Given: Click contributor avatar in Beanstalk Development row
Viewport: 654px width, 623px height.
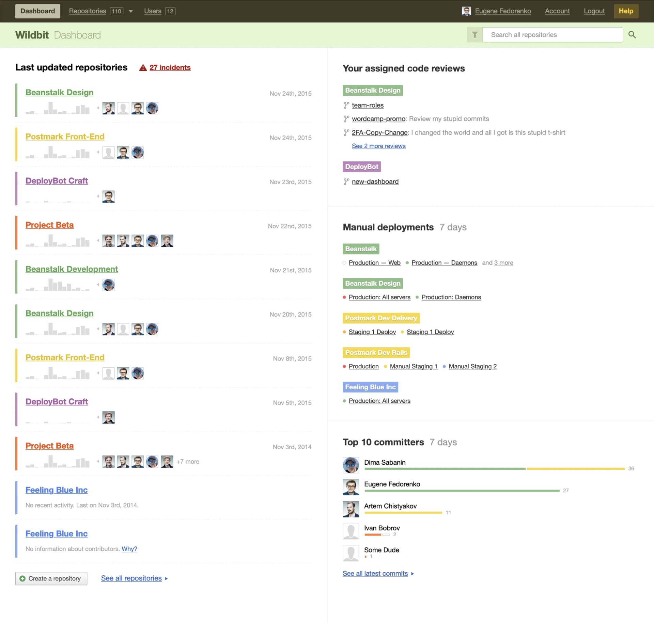Looking at the screenshot, I should pos(109,285).
